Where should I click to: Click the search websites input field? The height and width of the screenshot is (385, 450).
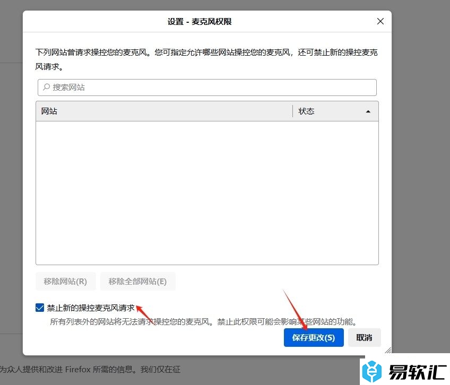pos(207,87)
